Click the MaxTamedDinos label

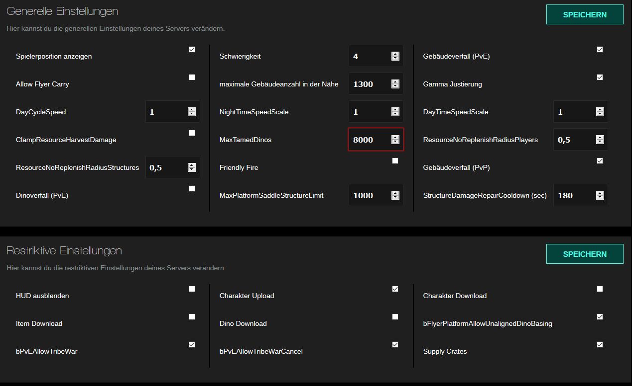click(x=246, y=140)
